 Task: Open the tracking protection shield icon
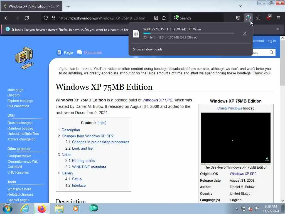(46, 18)
